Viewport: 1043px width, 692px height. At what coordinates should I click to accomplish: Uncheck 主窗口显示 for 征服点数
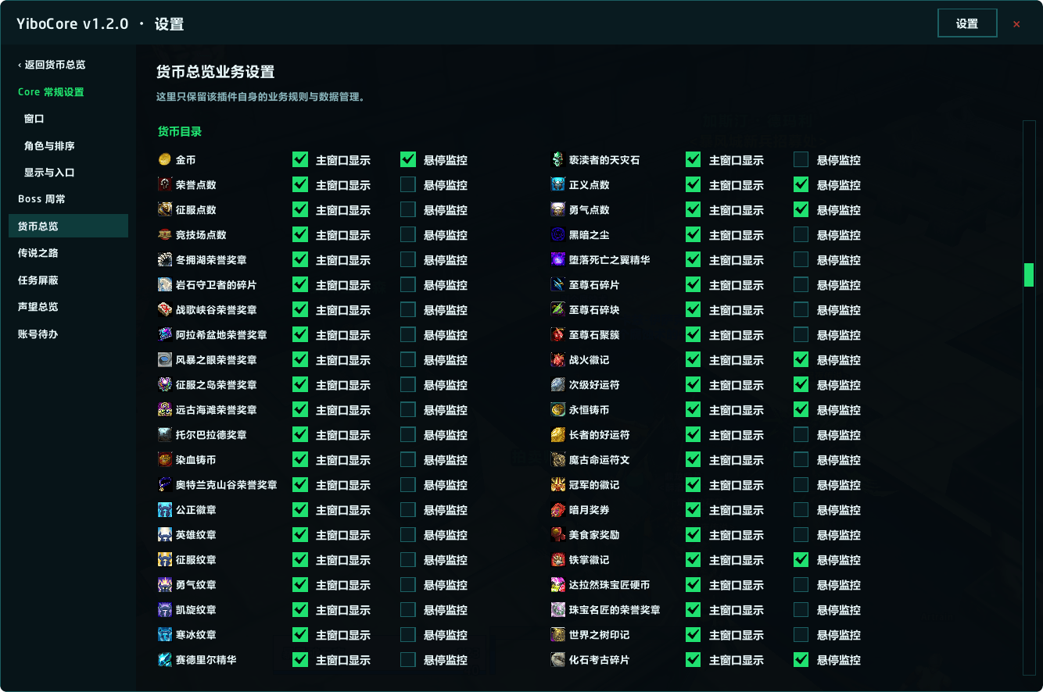point(300,209)
